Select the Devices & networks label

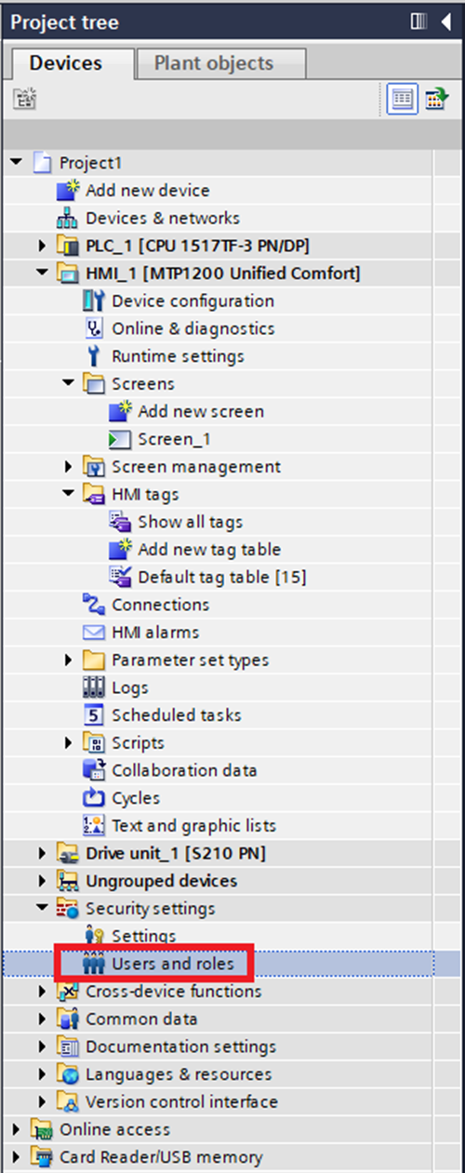pos(163,218)
